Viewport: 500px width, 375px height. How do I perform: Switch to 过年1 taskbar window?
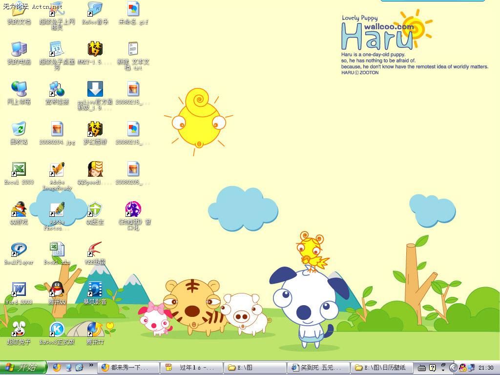tap(191, 368)
